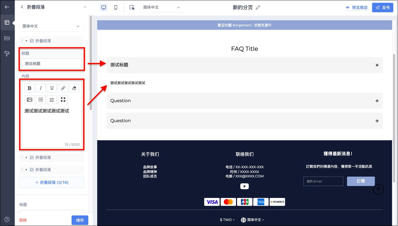Collapse the panel with double chevron
This screenshot has height=226, width=398.
(85, 7)
